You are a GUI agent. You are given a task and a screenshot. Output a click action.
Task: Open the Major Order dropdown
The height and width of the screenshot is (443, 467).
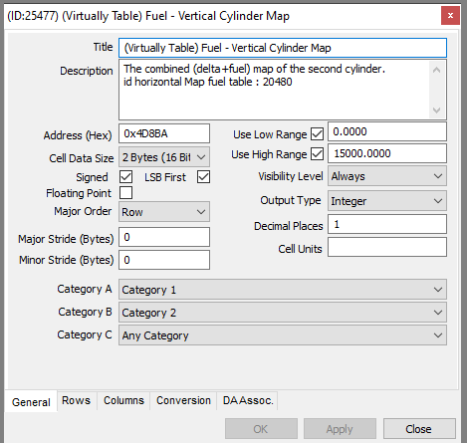[164, 212]
